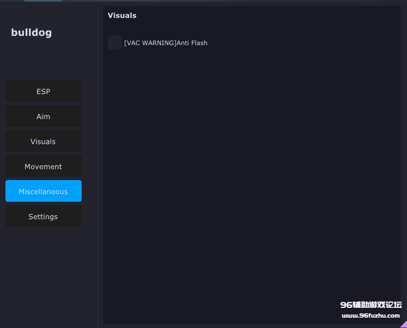Click the highlighted Miscellaneous tab

pyautogui.click(x=44, y=191)
